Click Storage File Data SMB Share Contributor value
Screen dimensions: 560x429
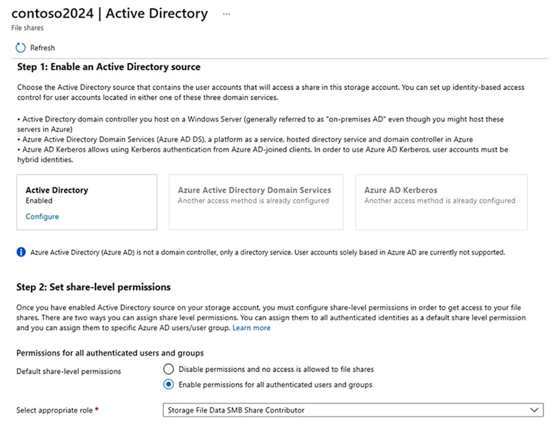coord(236,410)
